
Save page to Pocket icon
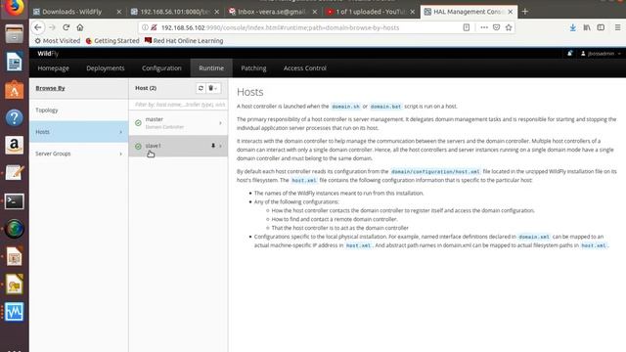[496, 27]
